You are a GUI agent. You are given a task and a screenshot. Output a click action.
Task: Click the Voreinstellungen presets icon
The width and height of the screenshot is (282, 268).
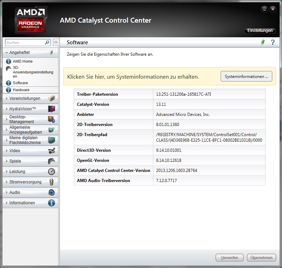click(52, 98)
